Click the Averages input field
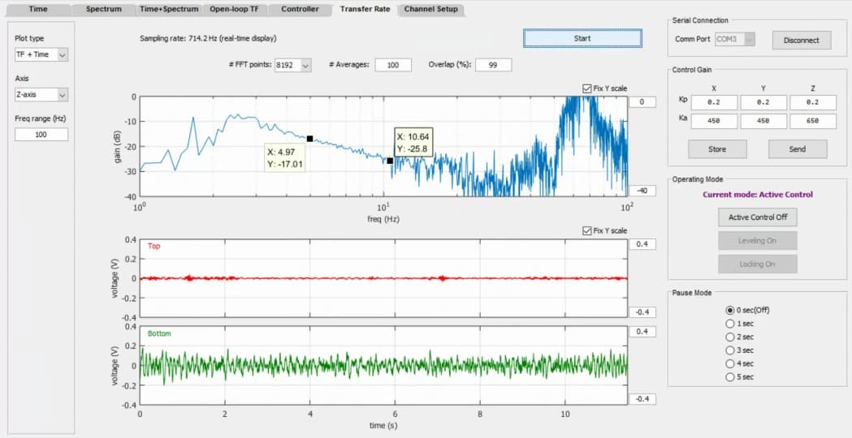This screenshot has width=852, height=438. point(393,65)
